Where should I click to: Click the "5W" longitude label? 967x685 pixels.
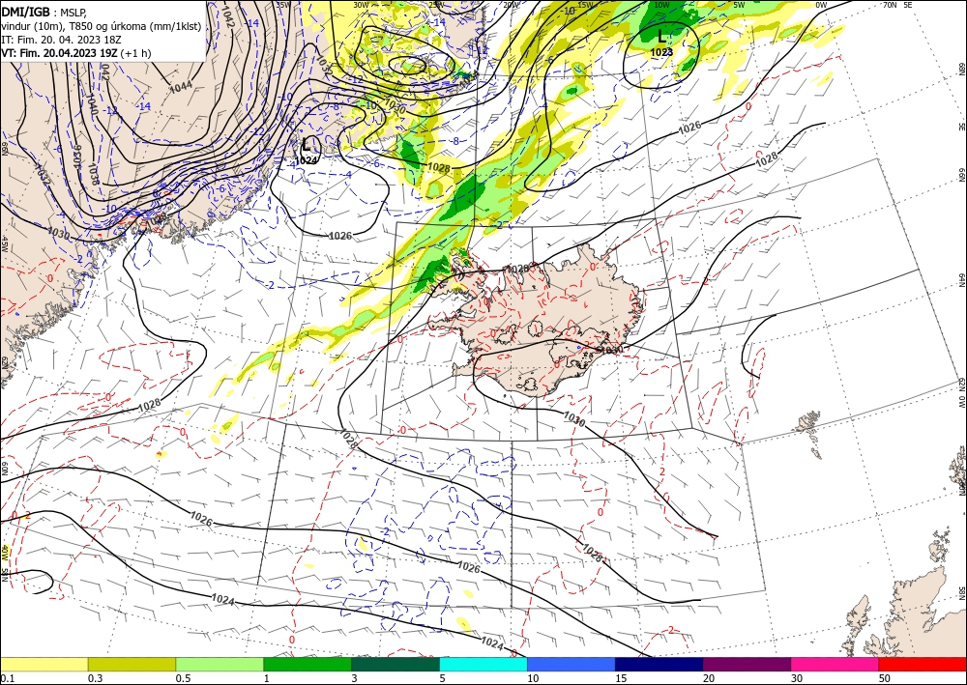tap(739, 4)
